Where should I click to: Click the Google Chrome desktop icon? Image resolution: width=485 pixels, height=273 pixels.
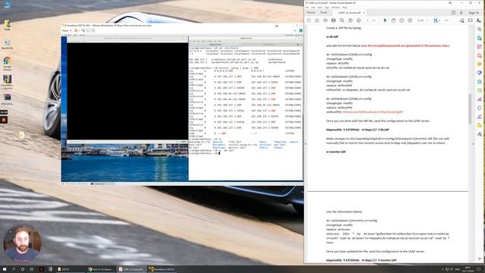tap(7, 63)
